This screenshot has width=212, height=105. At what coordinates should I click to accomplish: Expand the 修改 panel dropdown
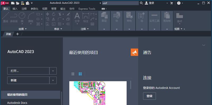pyautogui.click(x=58, y=29)
